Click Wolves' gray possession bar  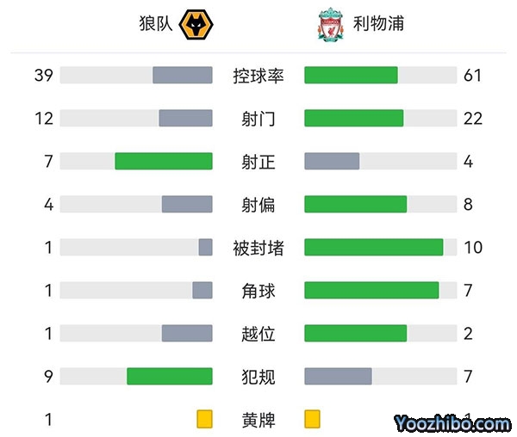[x=183, y=76]
